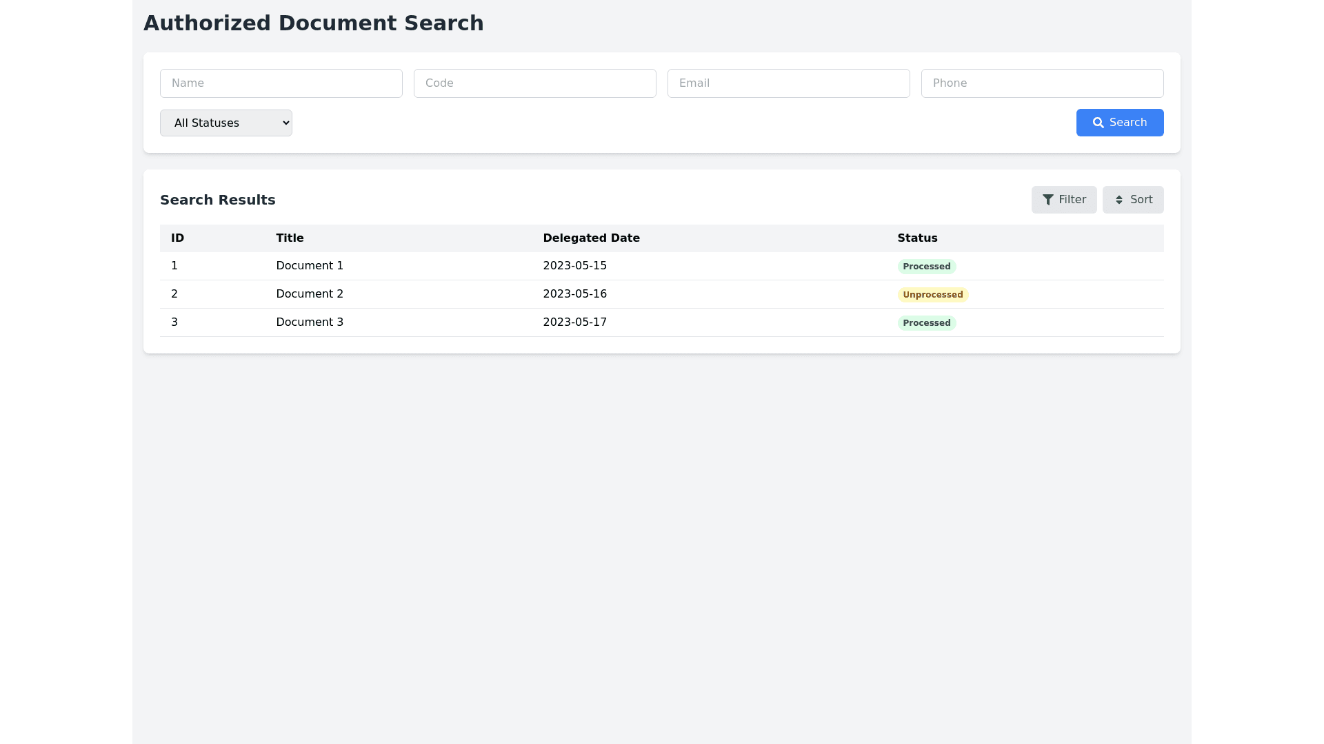This screenshot has height=744, width=1324.
Task: Click the Status column header
Action: [917, 238]
